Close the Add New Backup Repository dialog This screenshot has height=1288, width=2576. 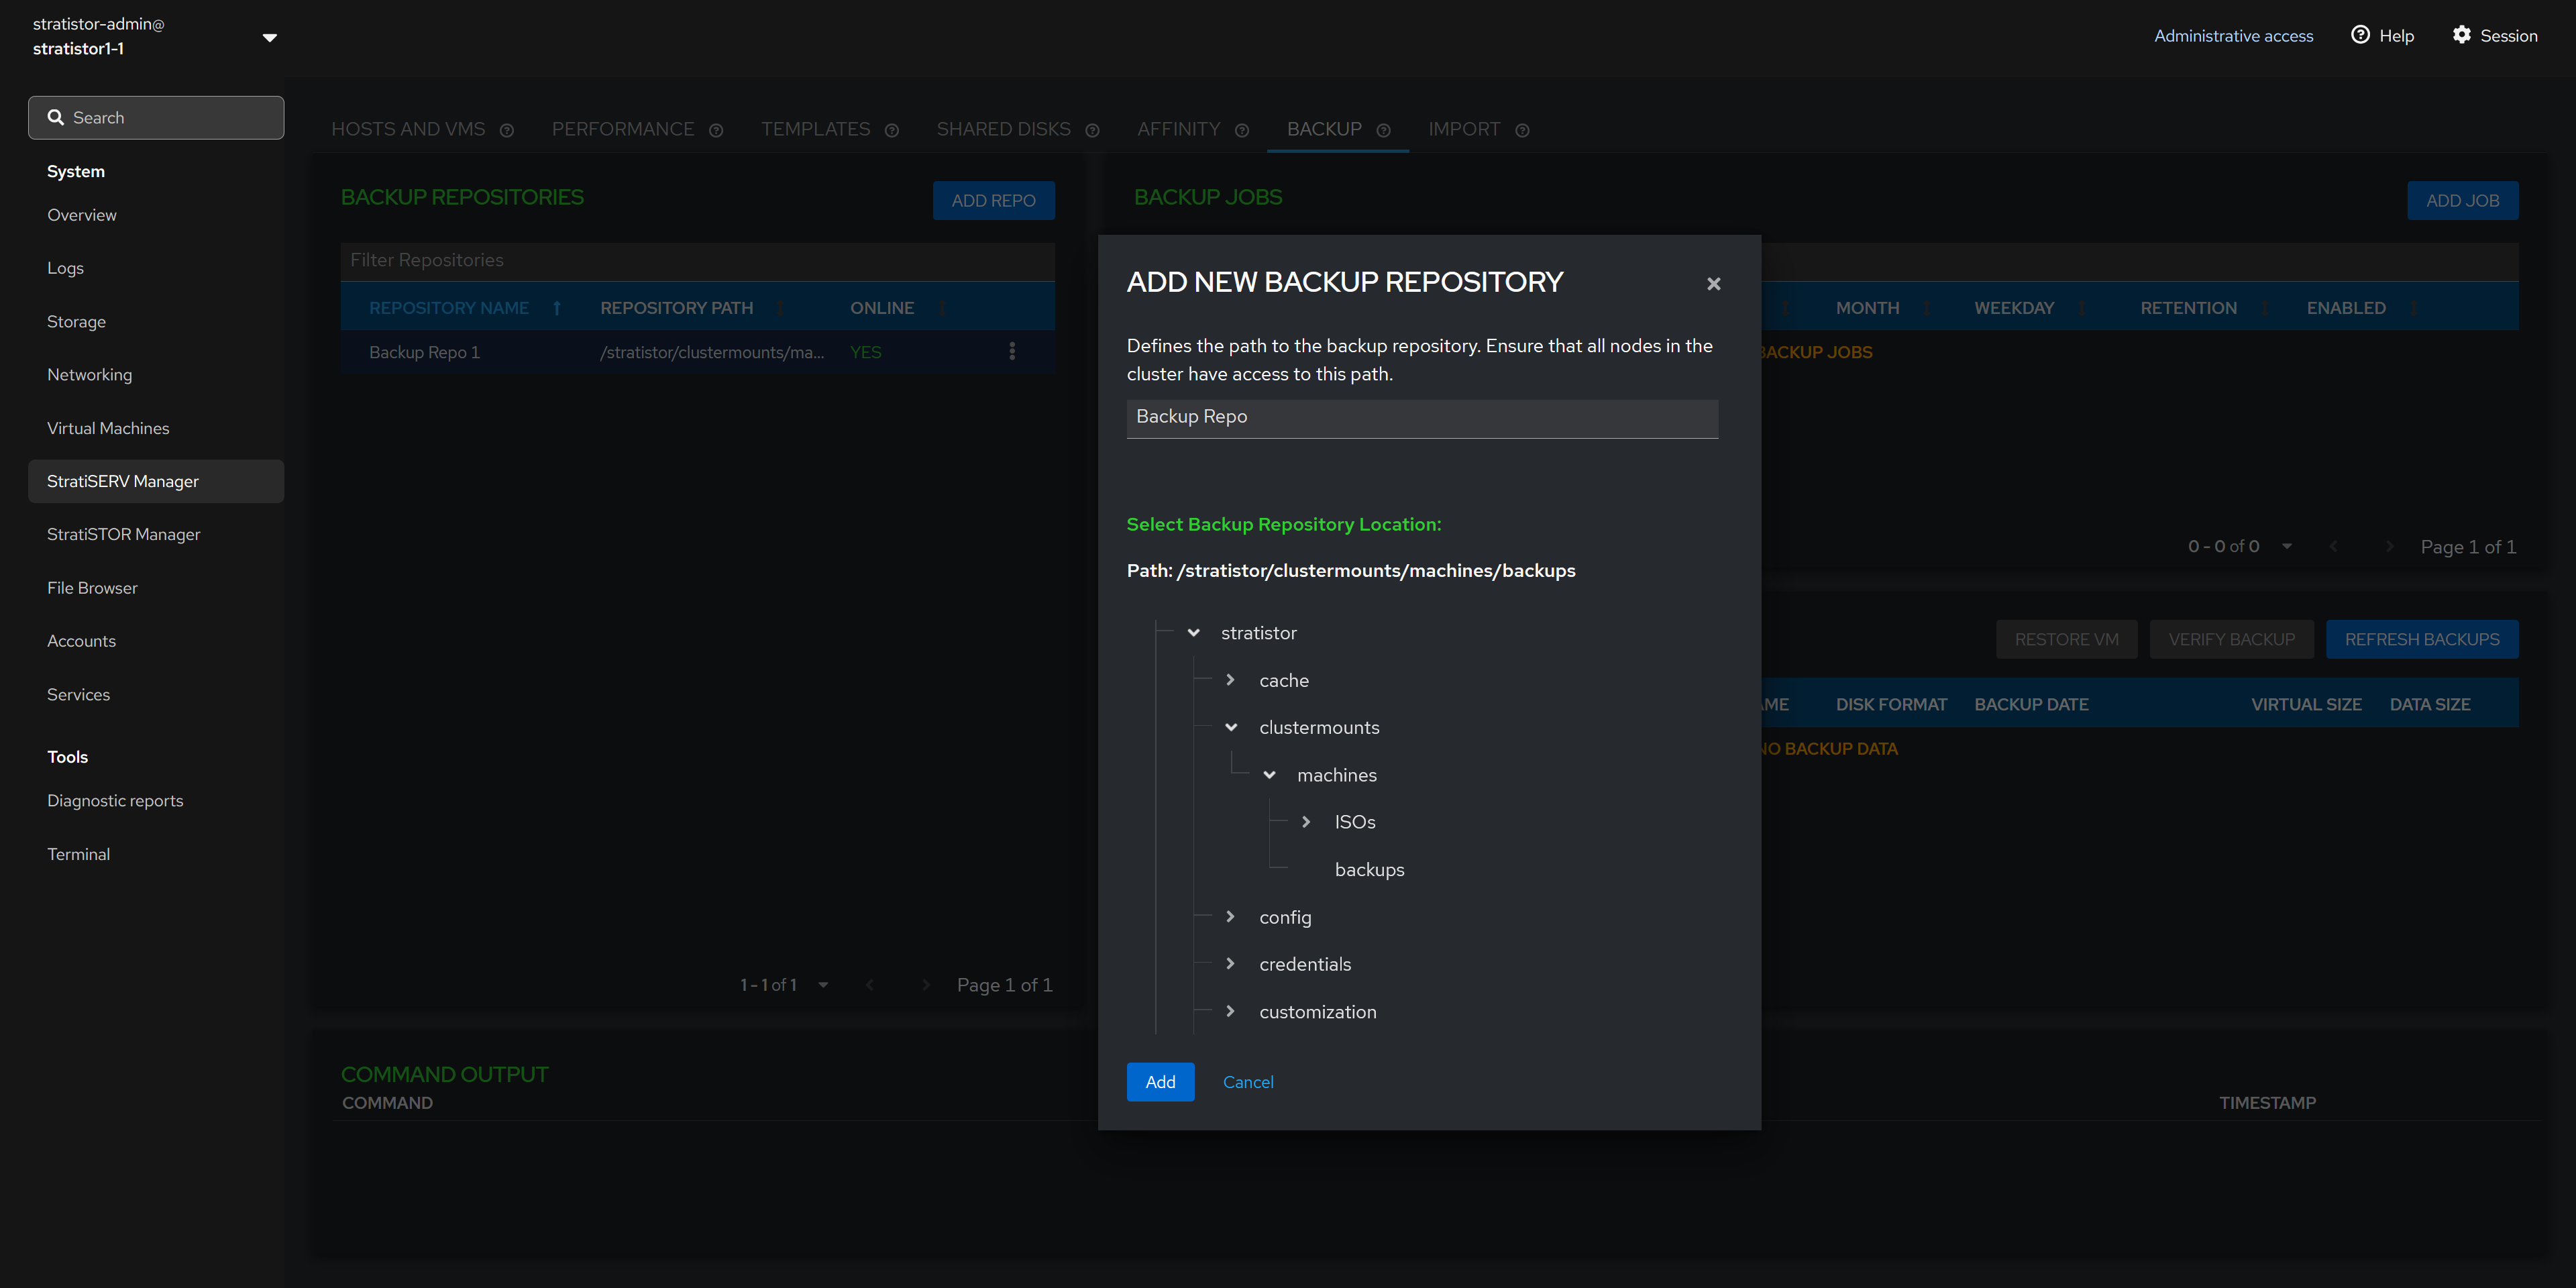[1713, 284]
